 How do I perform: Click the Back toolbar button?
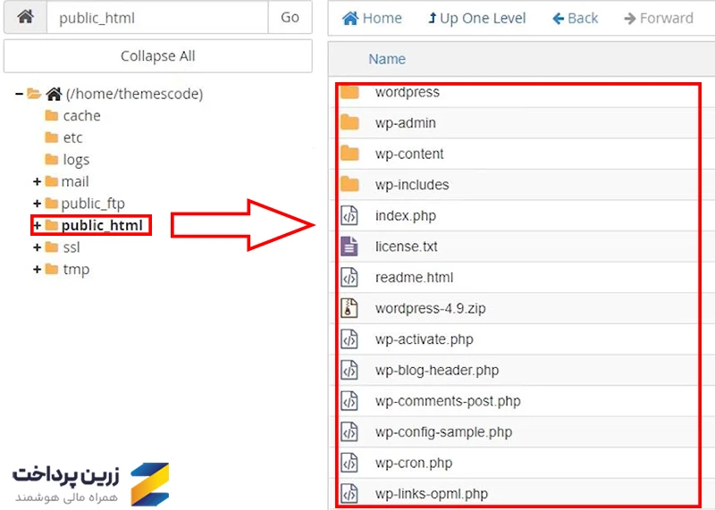pos(575,18)
